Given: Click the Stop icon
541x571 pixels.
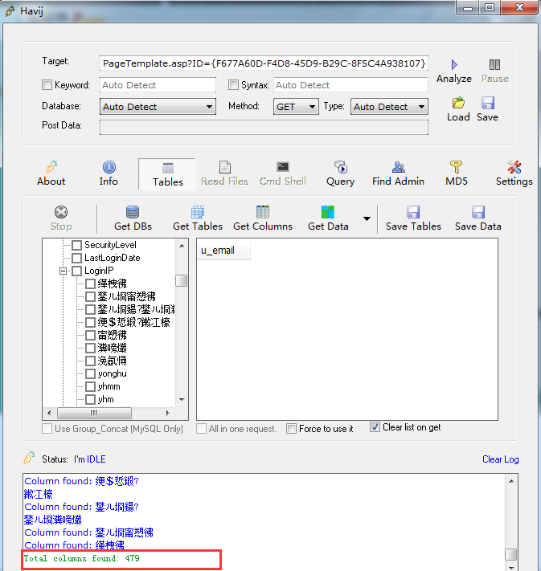Looking at the screenshot, I should tap(61, 212).
